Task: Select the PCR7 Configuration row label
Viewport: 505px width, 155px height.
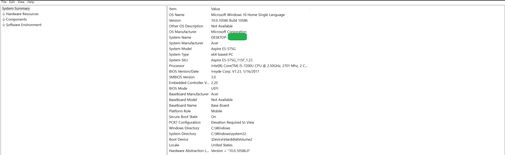Action: click(185, 122)
